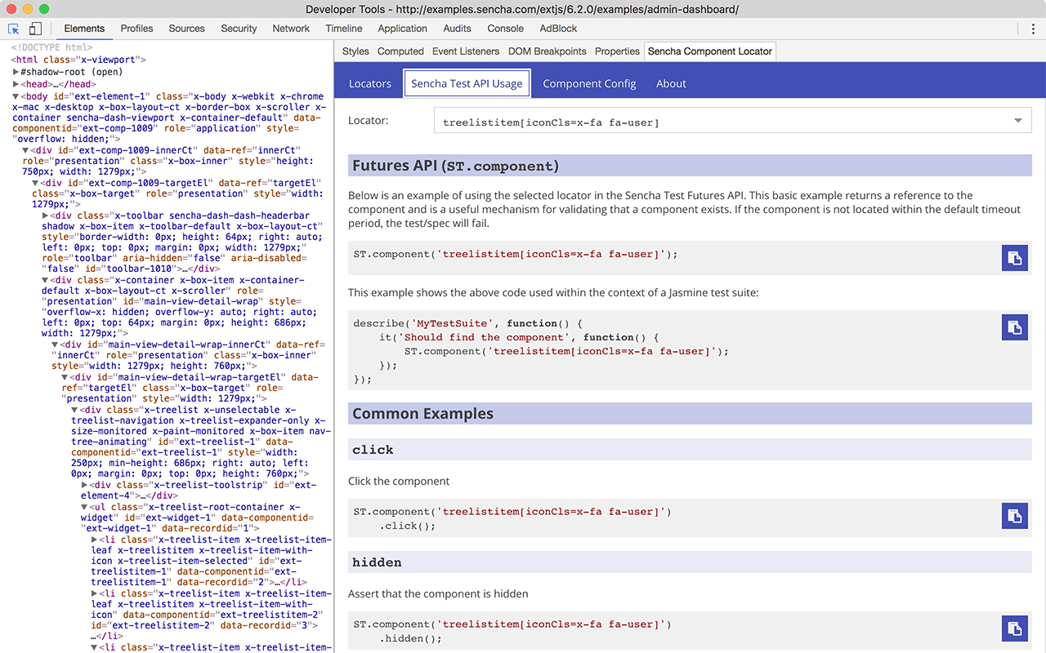This screenshot has height=653, width=1046.
Task: Go to the Locators tab
Action: 370,83
